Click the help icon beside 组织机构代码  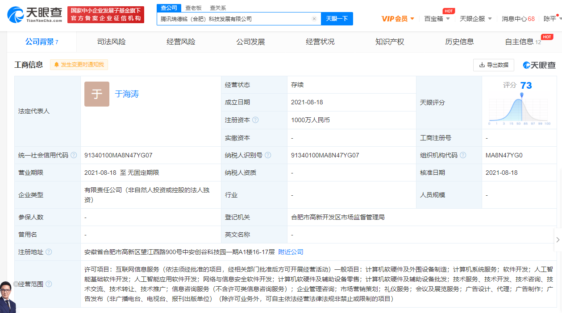tap(463, 155)
